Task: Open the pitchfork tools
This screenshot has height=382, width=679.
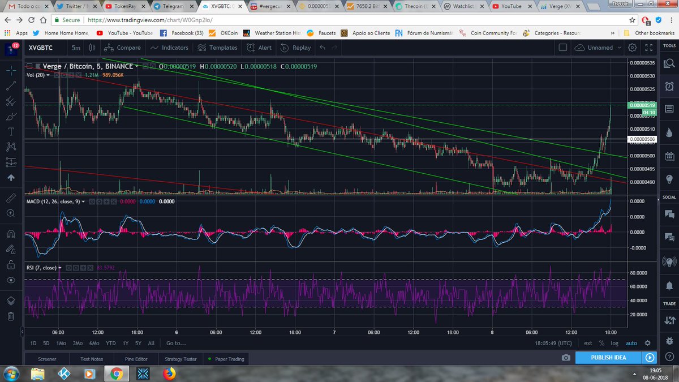Action: [x=11, y=102]
